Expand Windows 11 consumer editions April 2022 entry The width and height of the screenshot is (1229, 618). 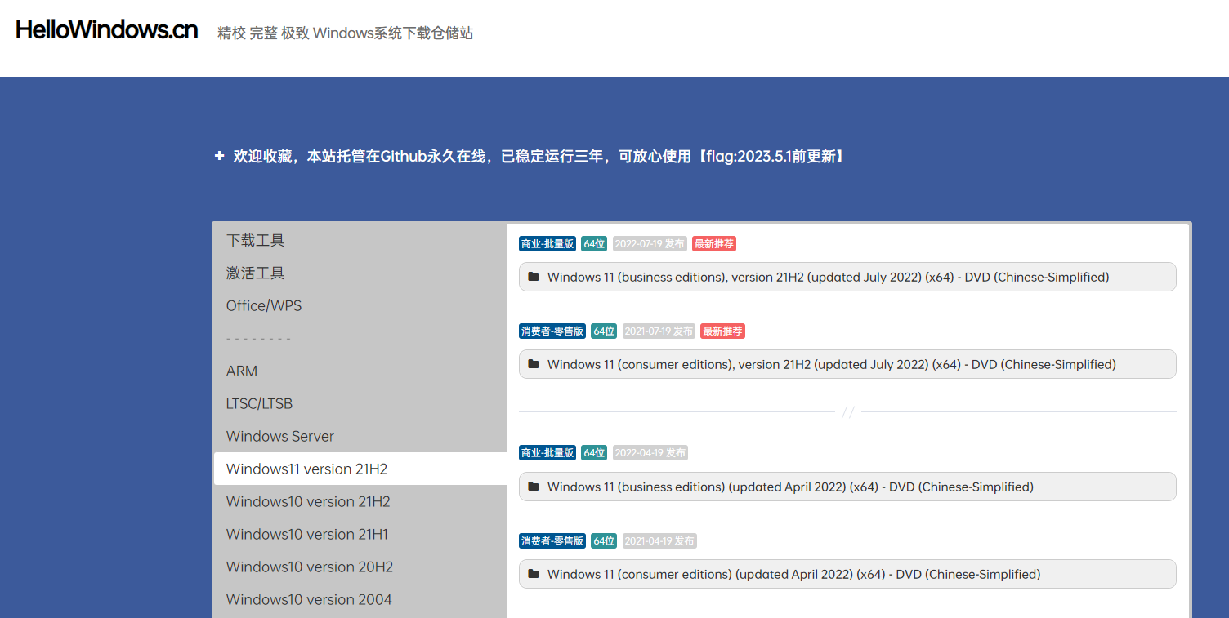point(847,574)
